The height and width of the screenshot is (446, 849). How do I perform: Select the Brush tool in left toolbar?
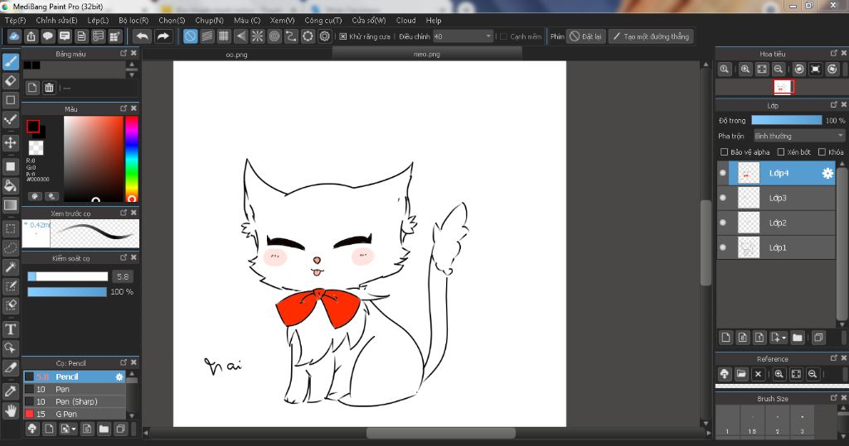tap(11, 61)
